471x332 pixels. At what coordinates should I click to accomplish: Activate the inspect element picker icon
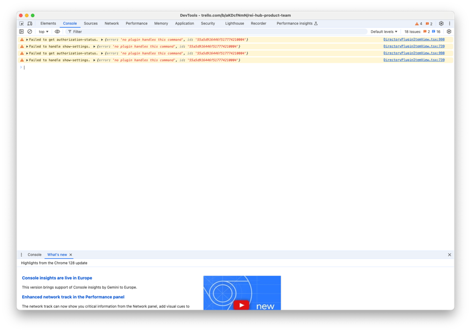(x=22, y=24)
